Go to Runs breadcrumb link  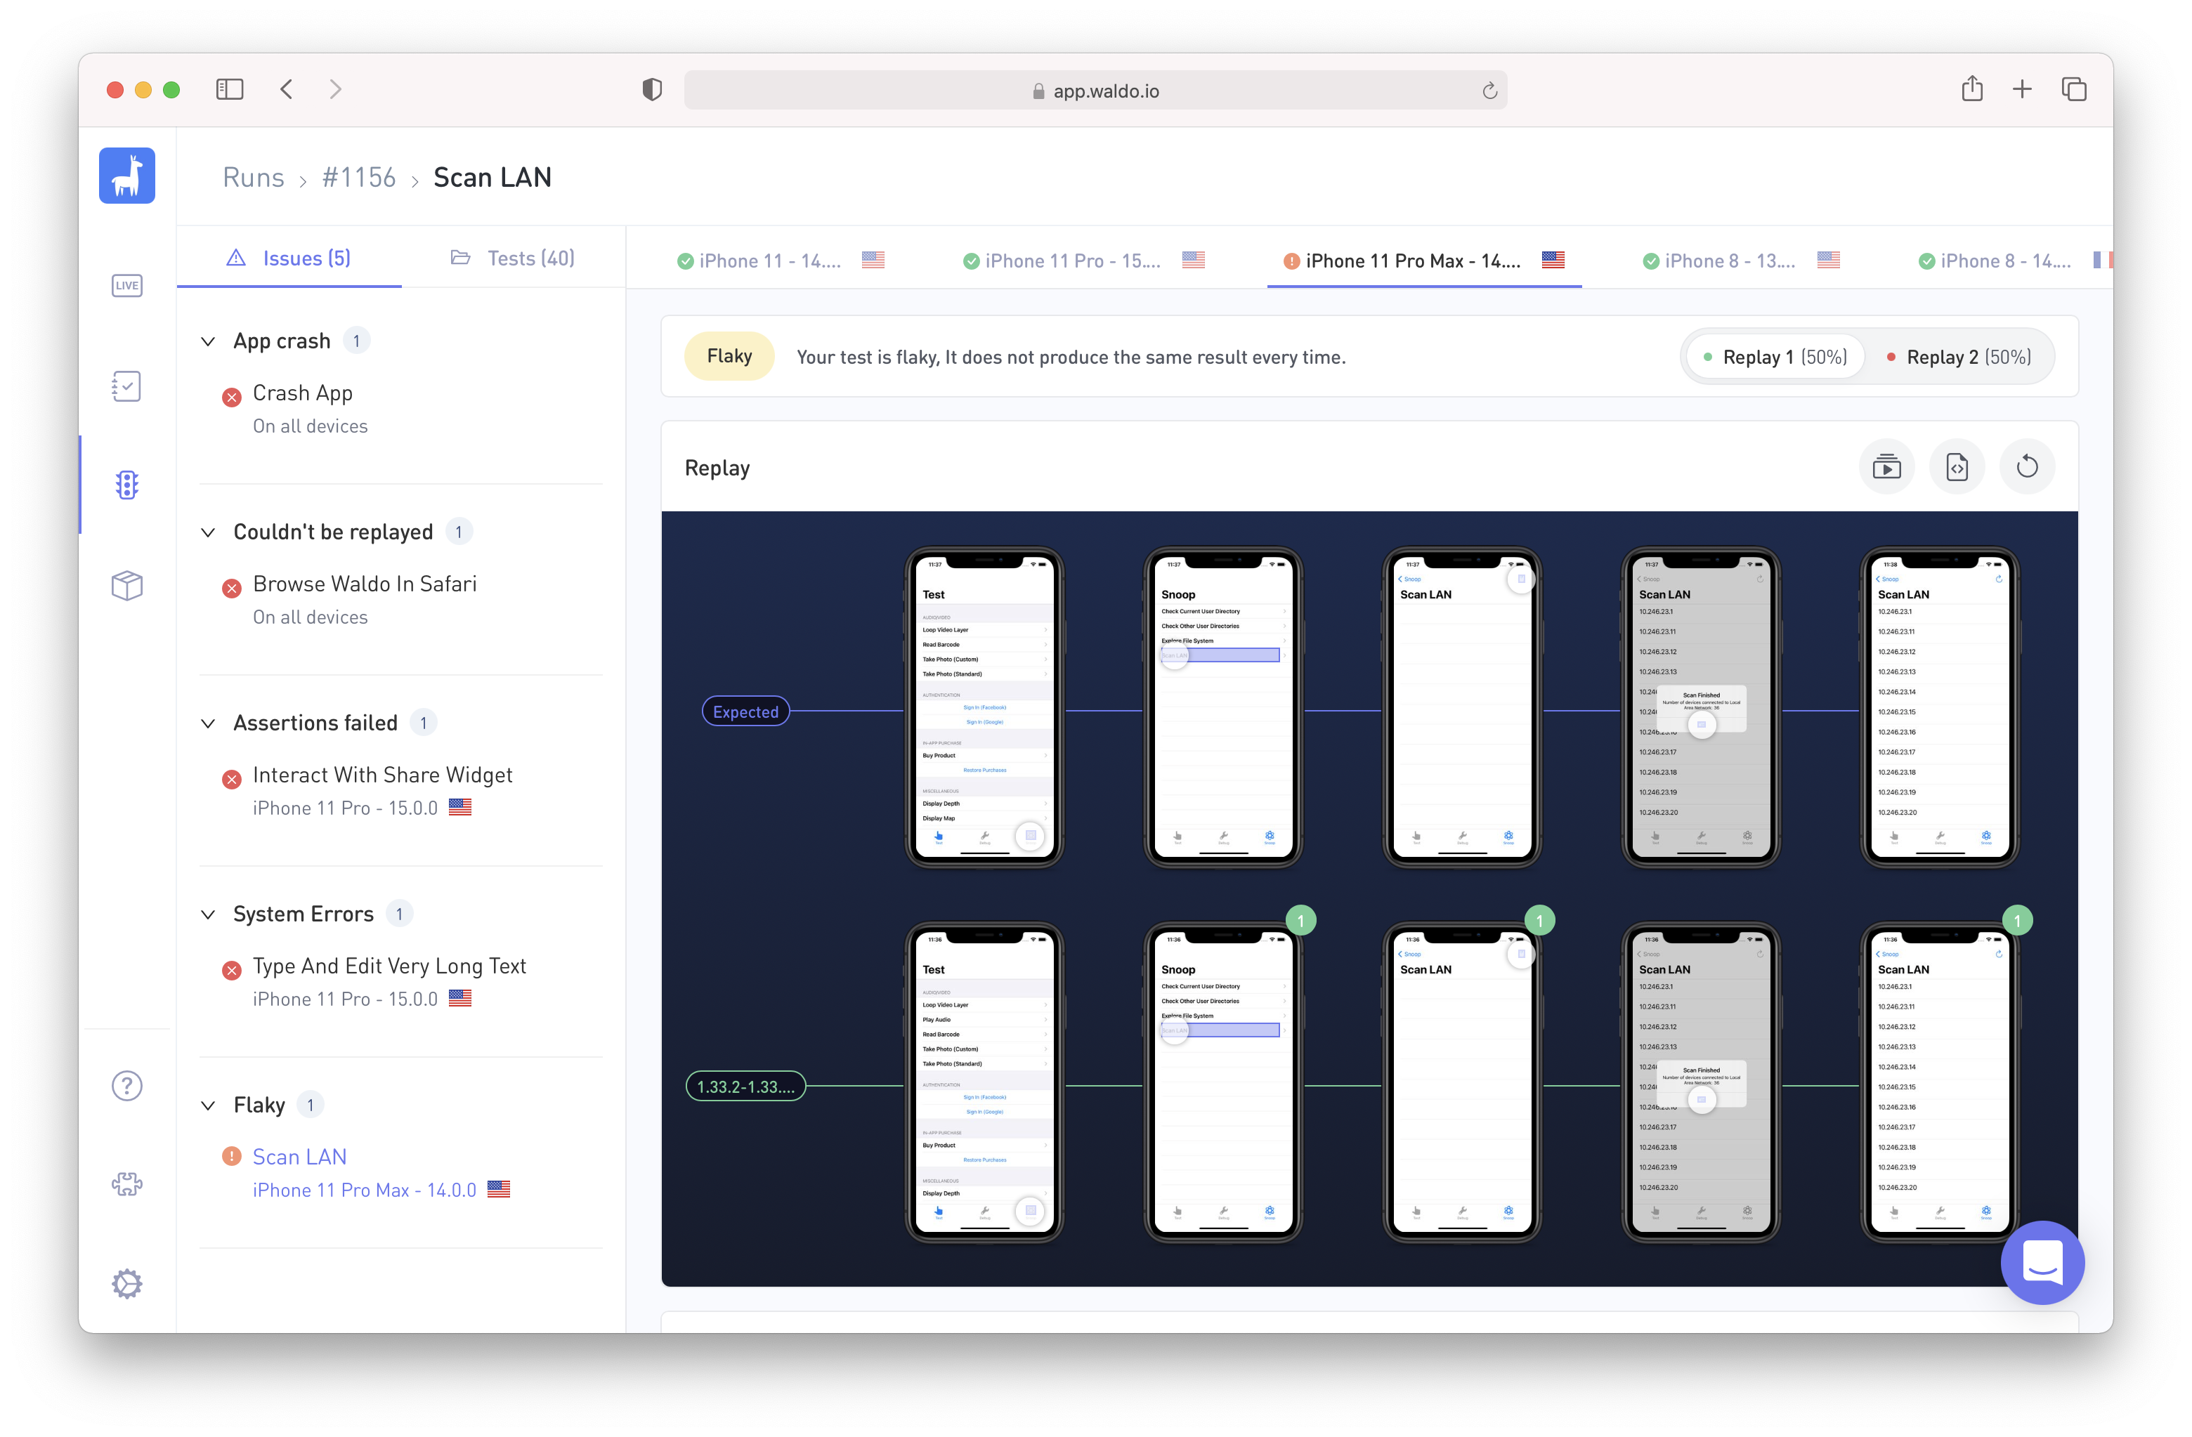point(254,178)
